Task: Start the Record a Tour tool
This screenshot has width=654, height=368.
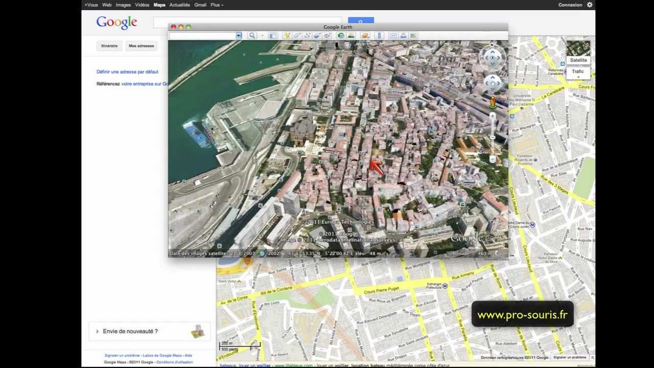Action: tap(327, 35)
